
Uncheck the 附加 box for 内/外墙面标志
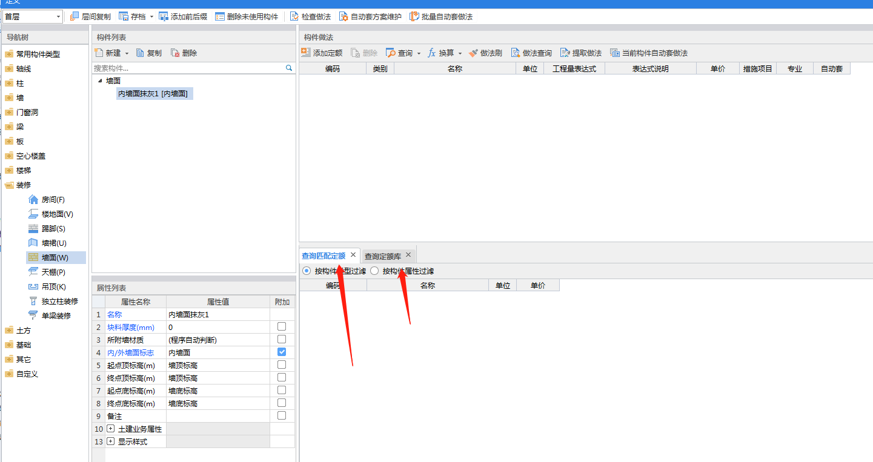(282, 352)
